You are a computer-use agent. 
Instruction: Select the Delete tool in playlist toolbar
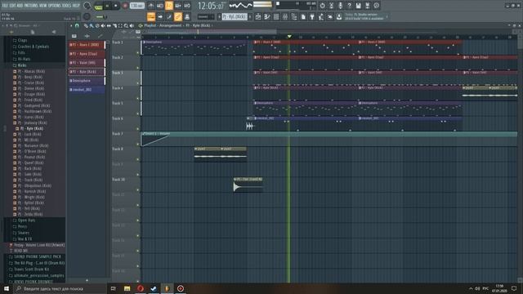coord(97,25)
